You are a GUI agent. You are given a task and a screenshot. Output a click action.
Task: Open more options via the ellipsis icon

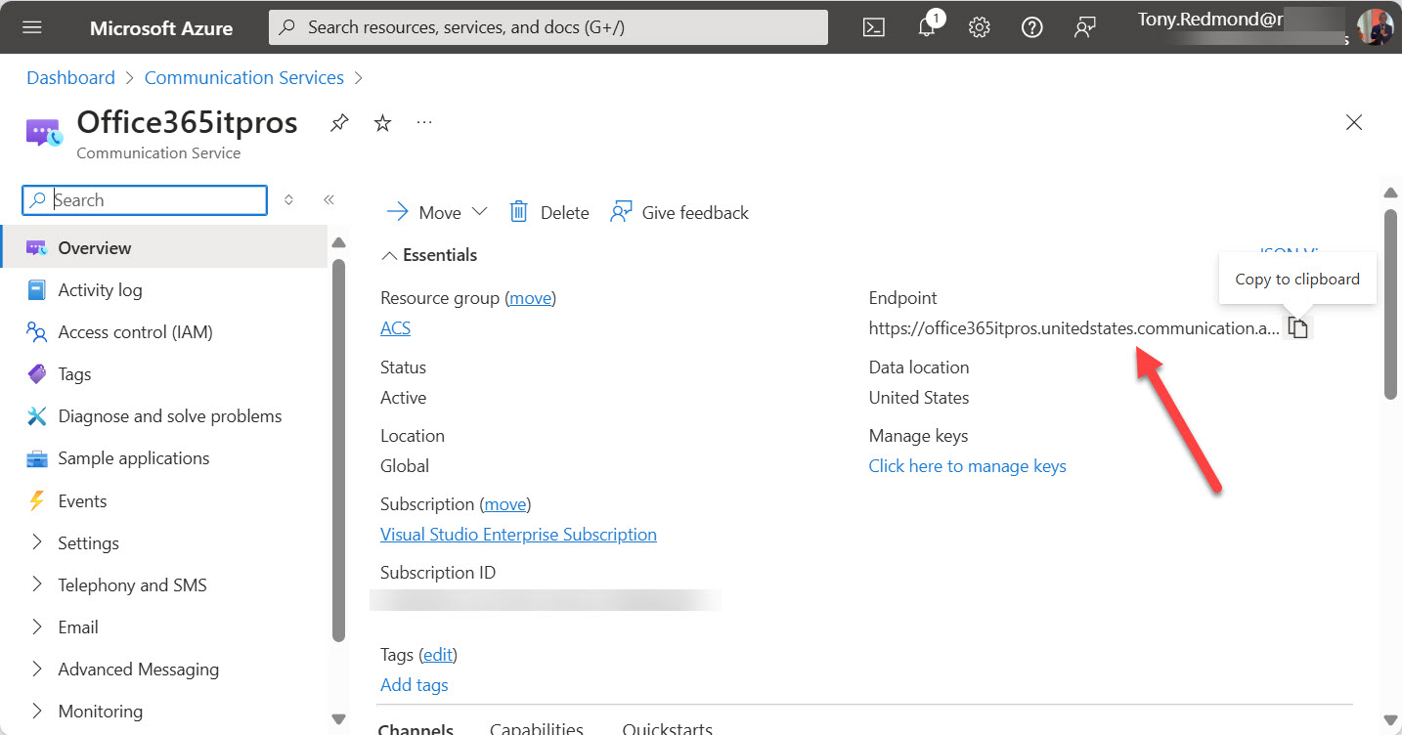coord(423,122)
